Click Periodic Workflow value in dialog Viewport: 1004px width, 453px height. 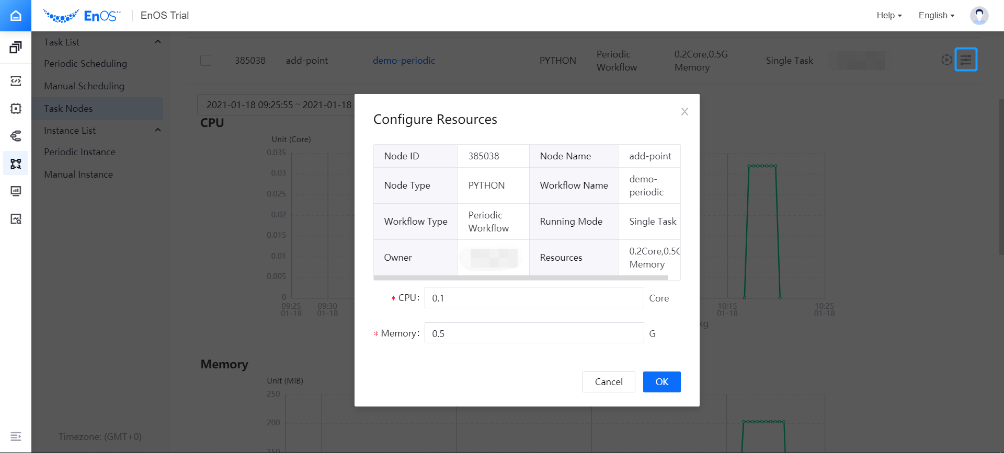488,222
